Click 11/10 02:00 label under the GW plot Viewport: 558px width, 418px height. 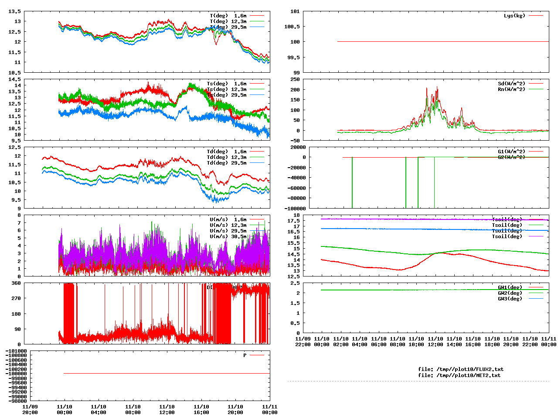click(341, 341)
